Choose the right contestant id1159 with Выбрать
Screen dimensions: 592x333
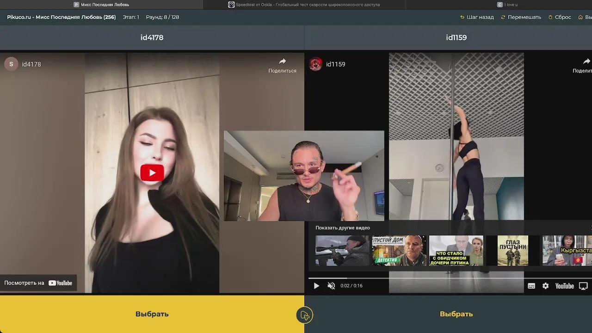(x=456, y=314)
